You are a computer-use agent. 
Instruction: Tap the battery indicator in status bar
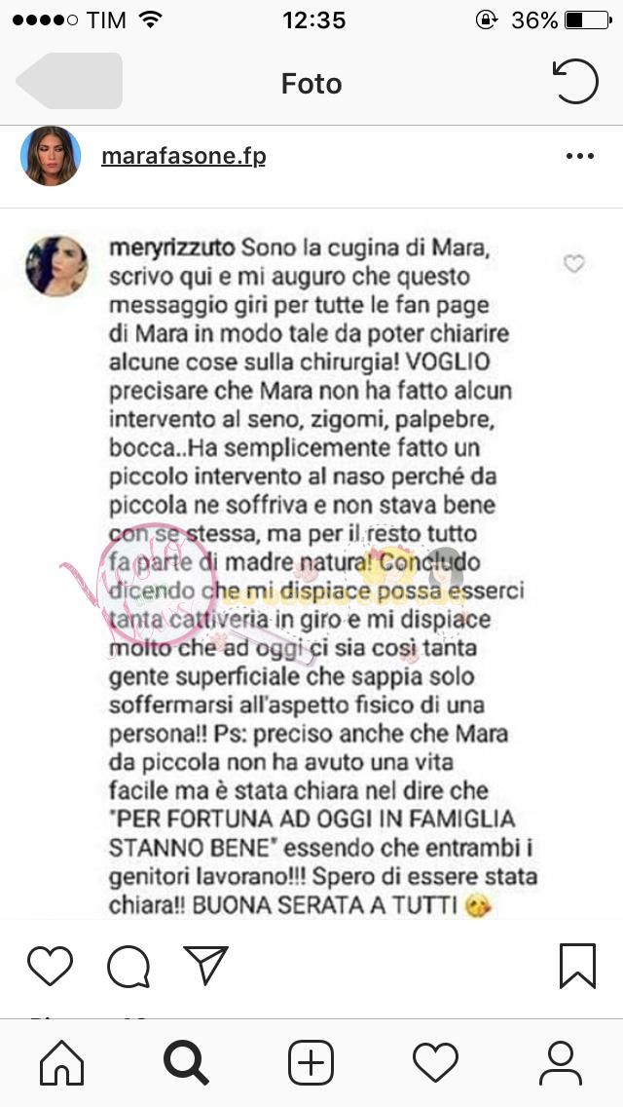[588, 20]
